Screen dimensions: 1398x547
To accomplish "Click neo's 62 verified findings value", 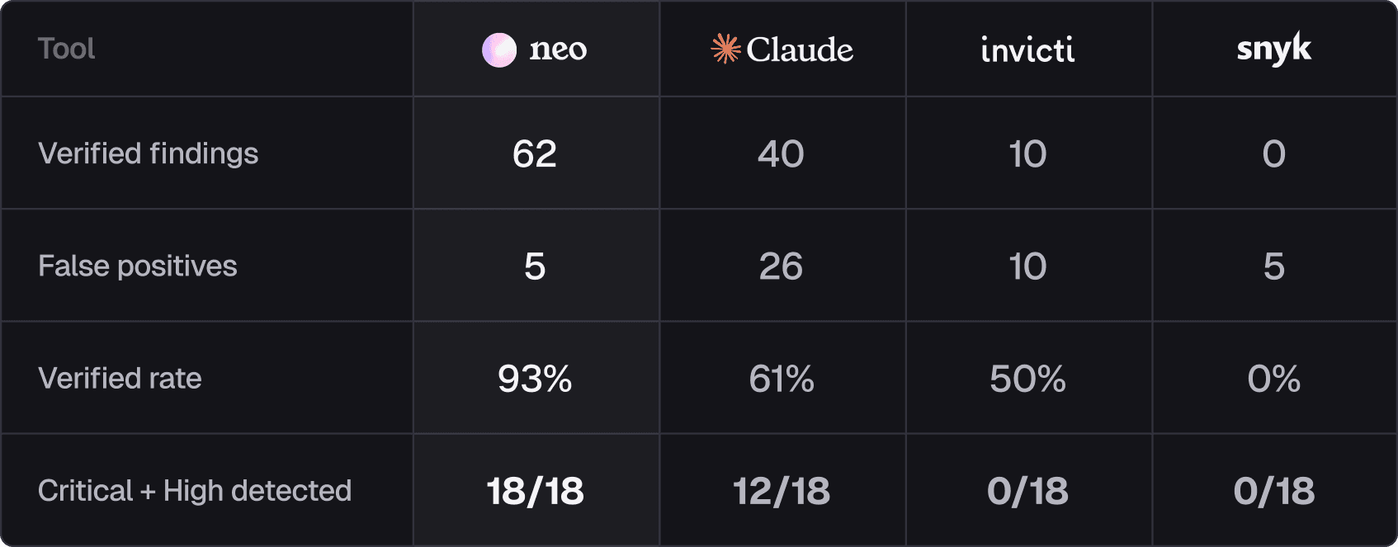I will 535,154.
